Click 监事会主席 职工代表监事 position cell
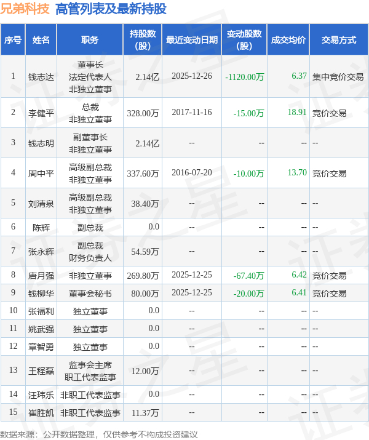This screenshot has height=440, width=369. click(90, 370)
